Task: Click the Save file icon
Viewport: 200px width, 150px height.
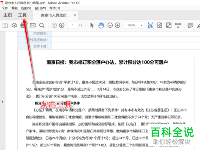Action: (5, 25)
